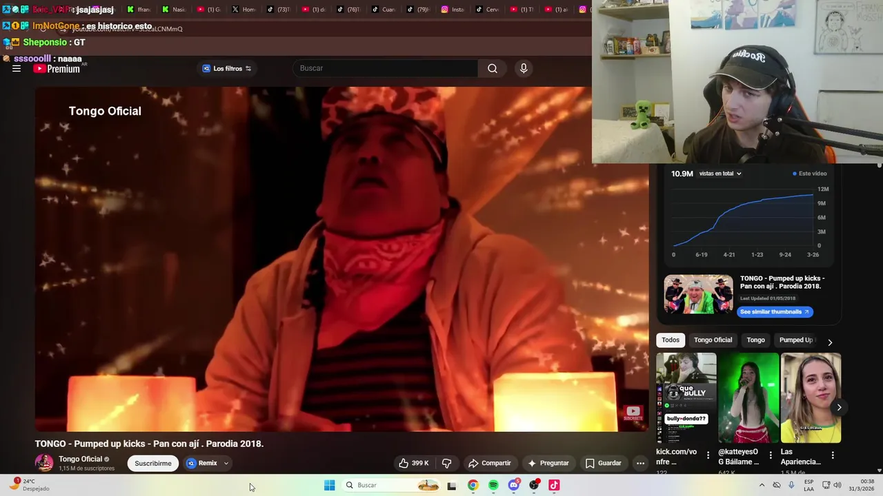Image resolution: width=883 pixels, height=496 pixels.
Task: Open Tongo Oficial channel avatar
Action: pyautogui.click(x=44, y=463)
